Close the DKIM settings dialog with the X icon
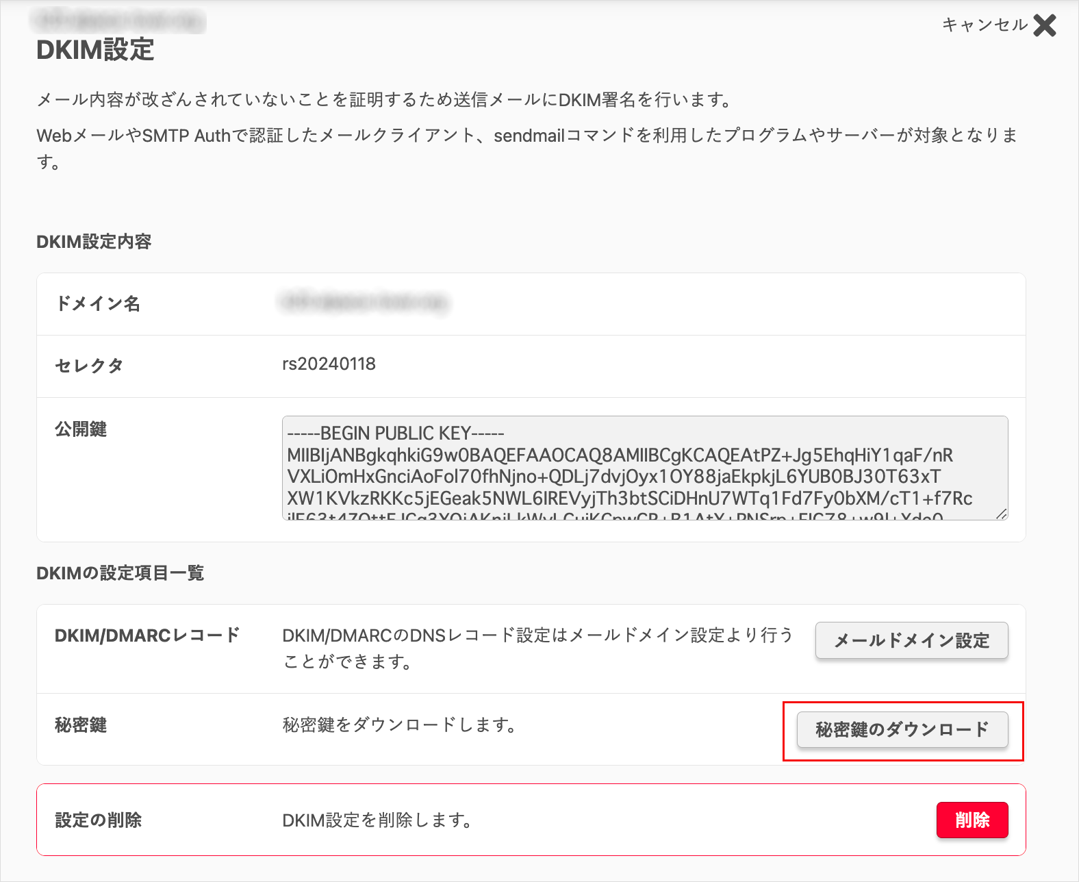1079x882 pixels. click(x=1045, y=25)
